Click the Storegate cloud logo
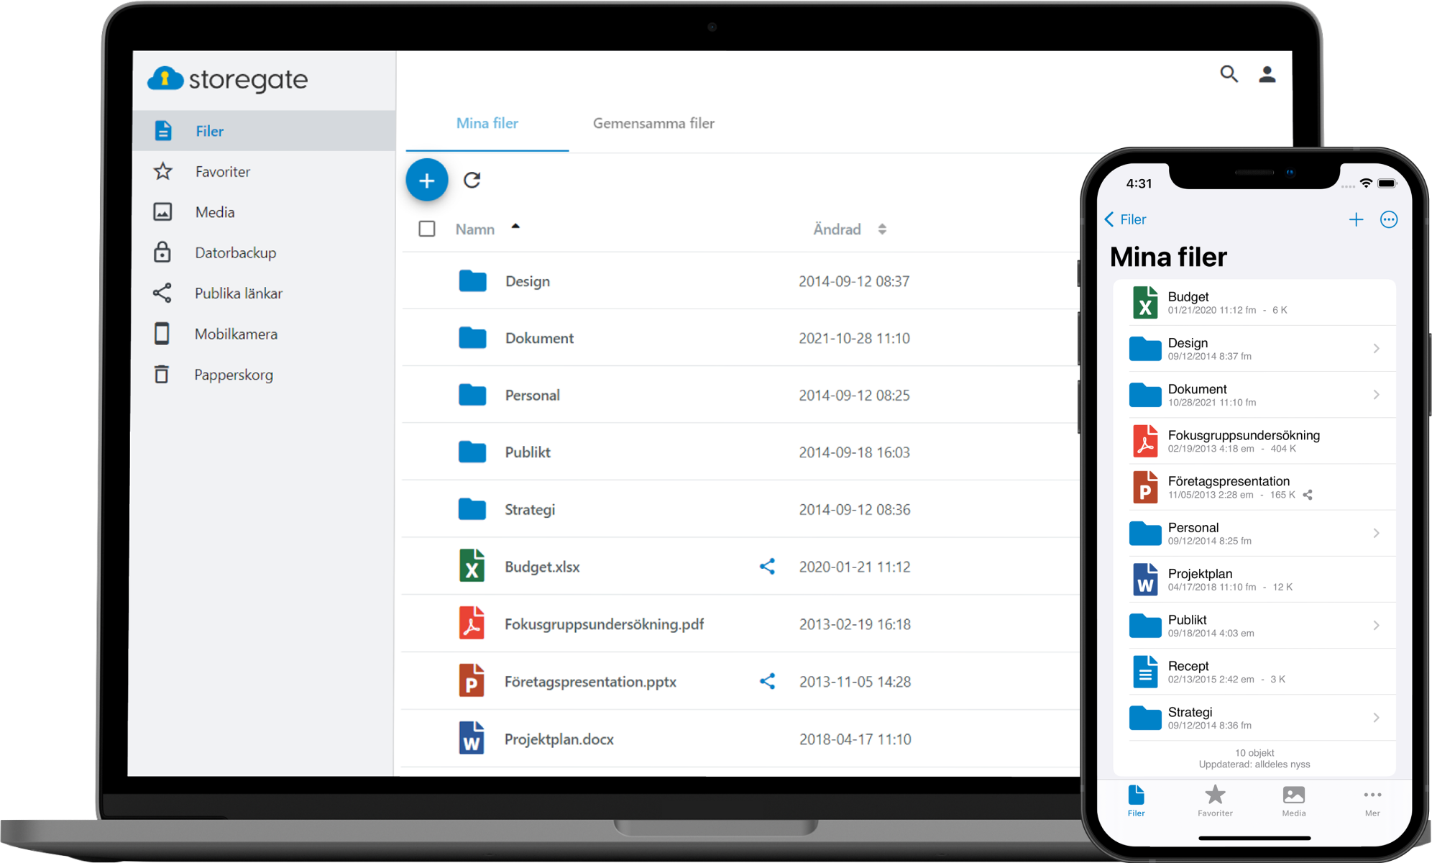This screenshot has height=863, width=1432. click(228, 79)
